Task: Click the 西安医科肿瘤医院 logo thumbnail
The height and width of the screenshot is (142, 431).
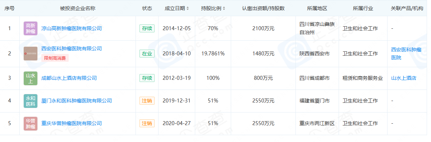Action: click(31, 54)
